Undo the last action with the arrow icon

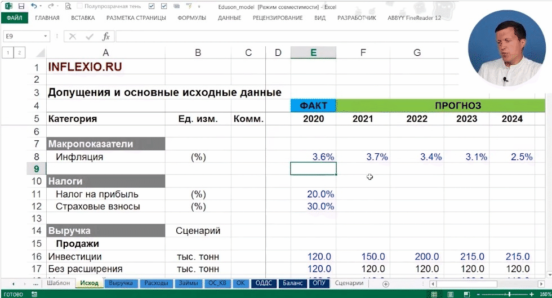click(x=34, y=6)
